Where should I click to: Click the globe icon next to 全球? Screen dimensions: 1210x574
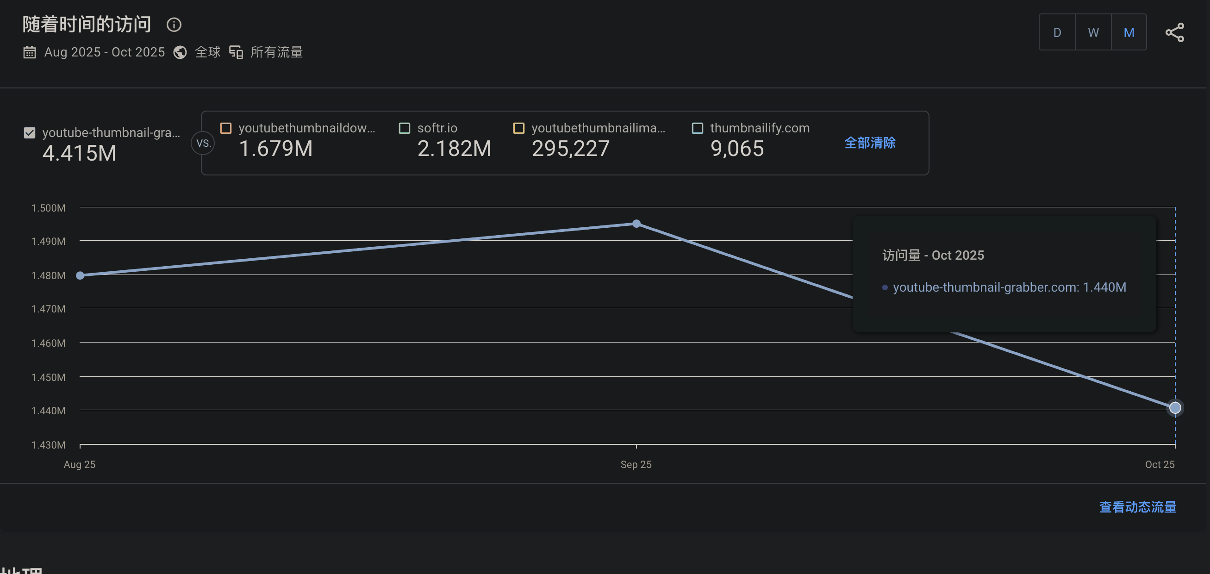pos(180,52)
